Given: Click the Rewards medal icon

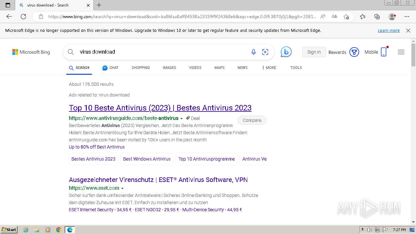Looking at the screenshot, I should click(354, 52).
